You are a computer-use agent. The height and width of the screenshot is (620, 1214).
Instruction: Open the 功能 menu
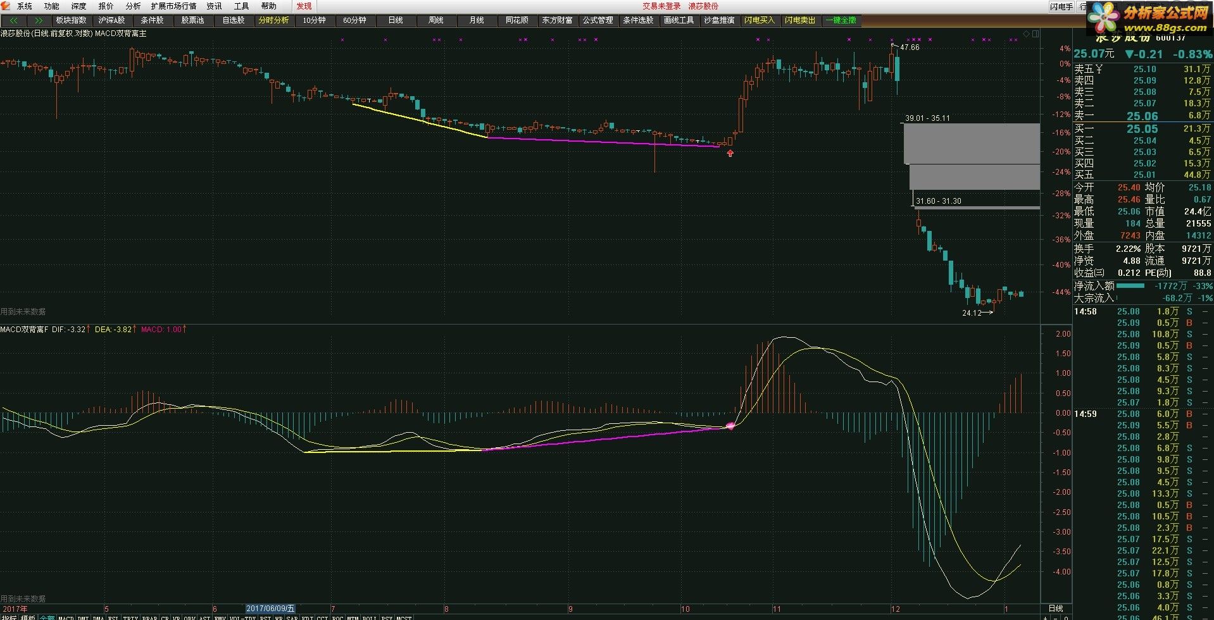pos(51,6)
